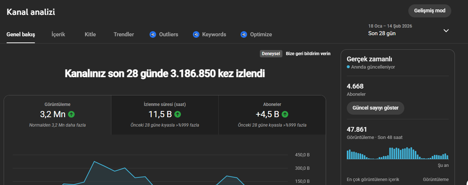This screenshot has height=185, width=468.
Task: Click the 150,0 B axis label
Action: coord(302,181)
